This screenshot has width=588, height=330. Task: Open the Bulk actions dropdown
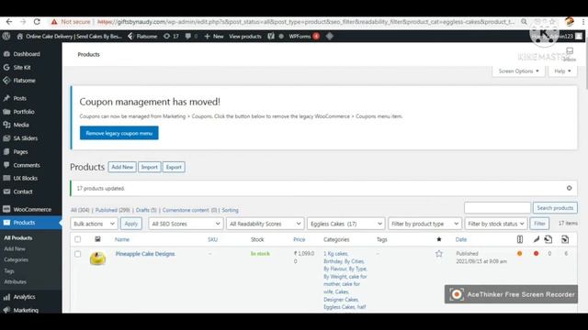94,224
